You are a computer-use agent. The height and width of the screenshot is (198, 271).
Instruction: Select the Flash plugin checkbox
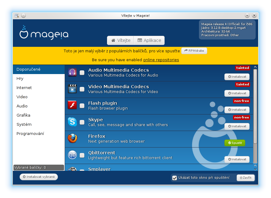(x=82, y=106)
